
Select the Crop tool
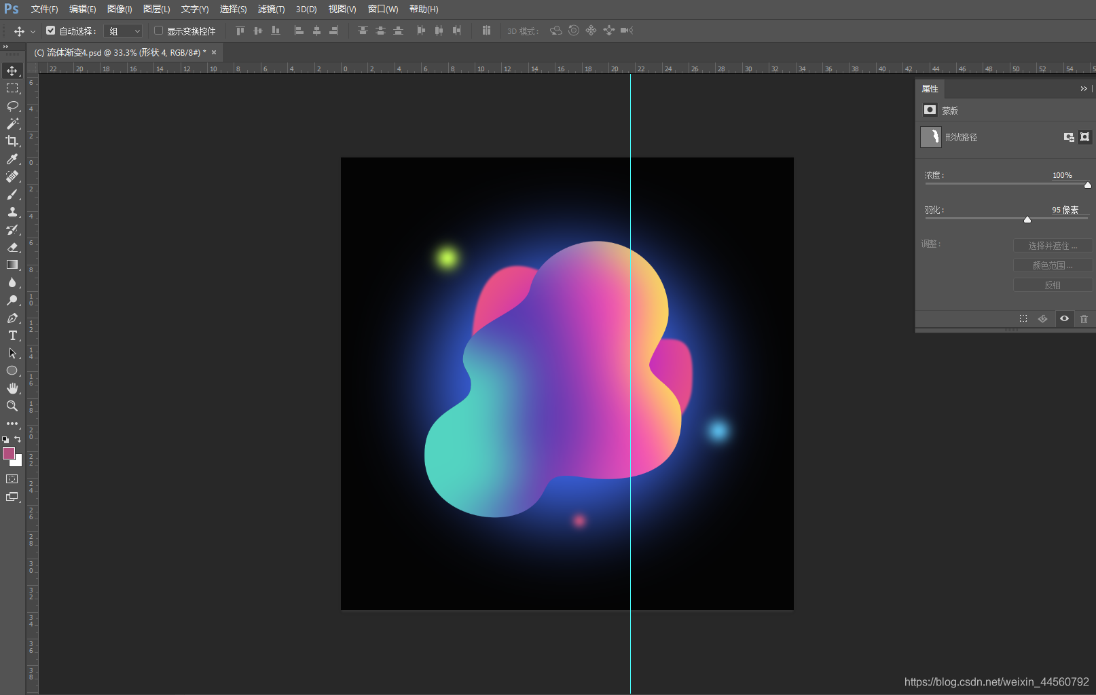coord(12,141)
